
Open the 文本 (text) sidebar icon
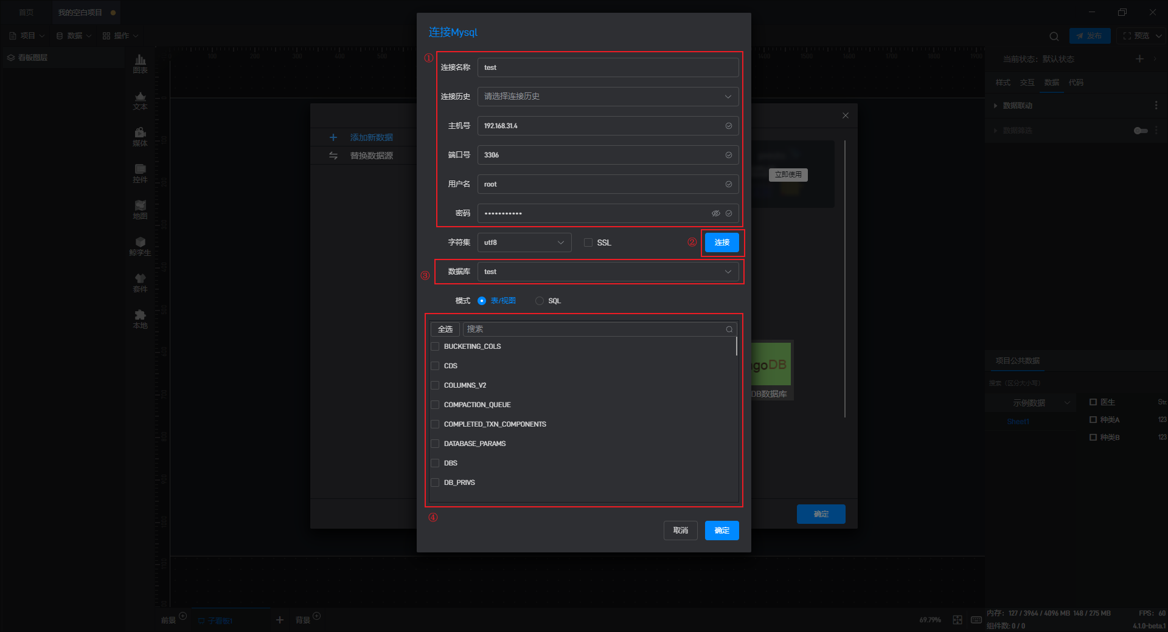140,100
